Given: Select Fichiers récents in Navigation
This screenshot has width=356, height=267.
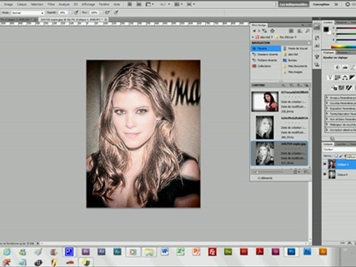Looking at the screenshot, I should pyautogui.click(x=265, y=60).
